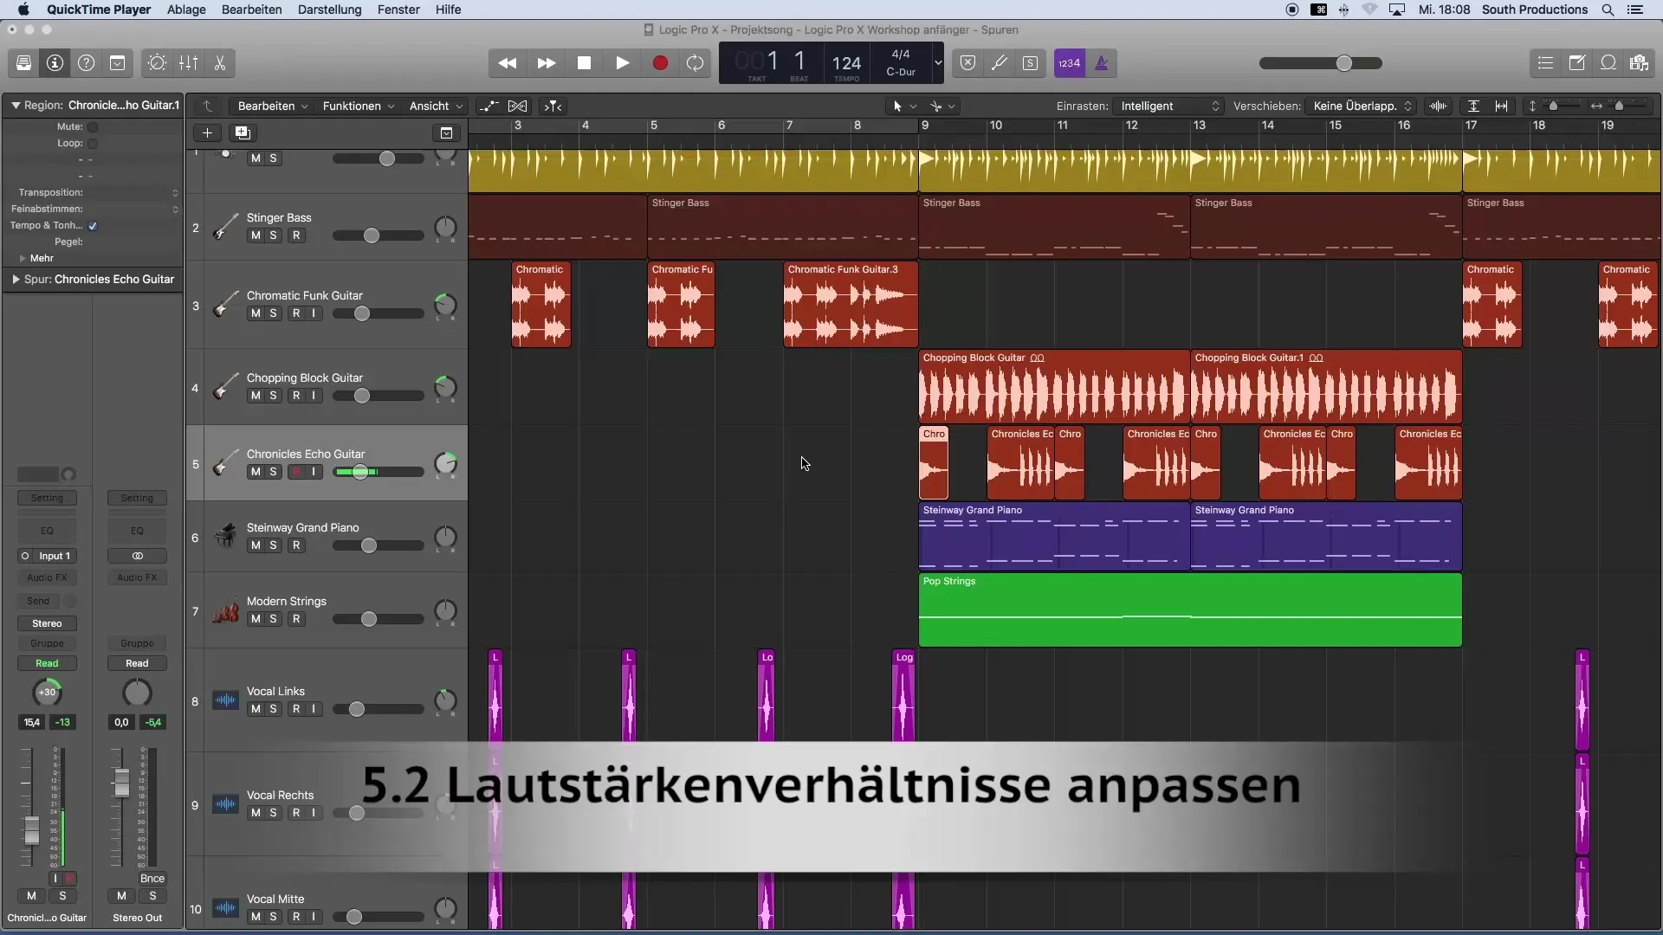Click the global tracks toggle icon
1663x935 pixels.
pos(446,132)
